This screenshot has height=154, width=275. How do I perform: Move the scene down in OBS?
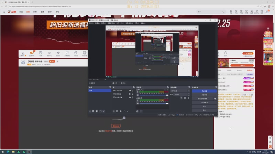point(104,111)
